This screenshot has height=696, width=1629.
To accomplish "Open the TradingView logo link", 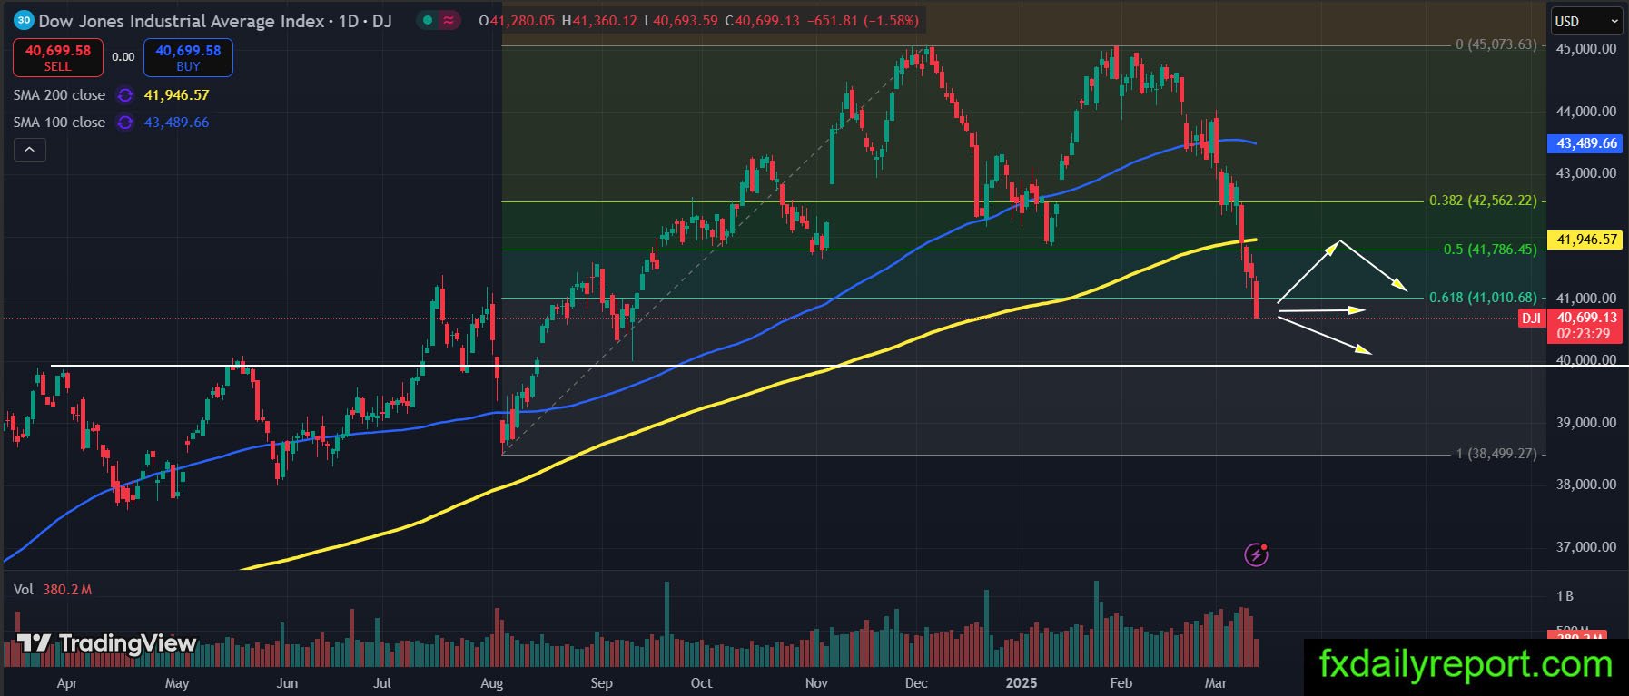I will click(106, 643).
